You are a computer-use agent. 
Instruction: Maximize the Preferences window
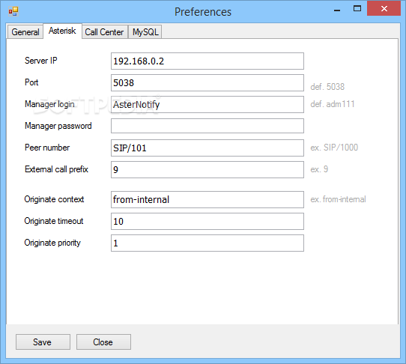click(x=357, y=8)
